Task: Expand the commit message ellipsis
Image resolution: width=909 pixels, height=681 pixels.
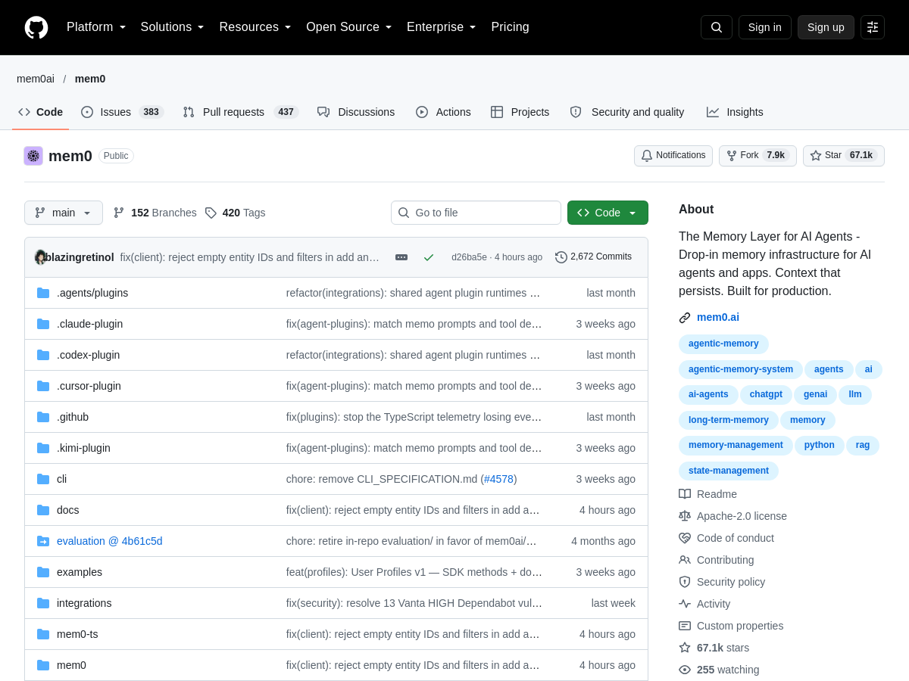Action: click(x=401, y=257)
